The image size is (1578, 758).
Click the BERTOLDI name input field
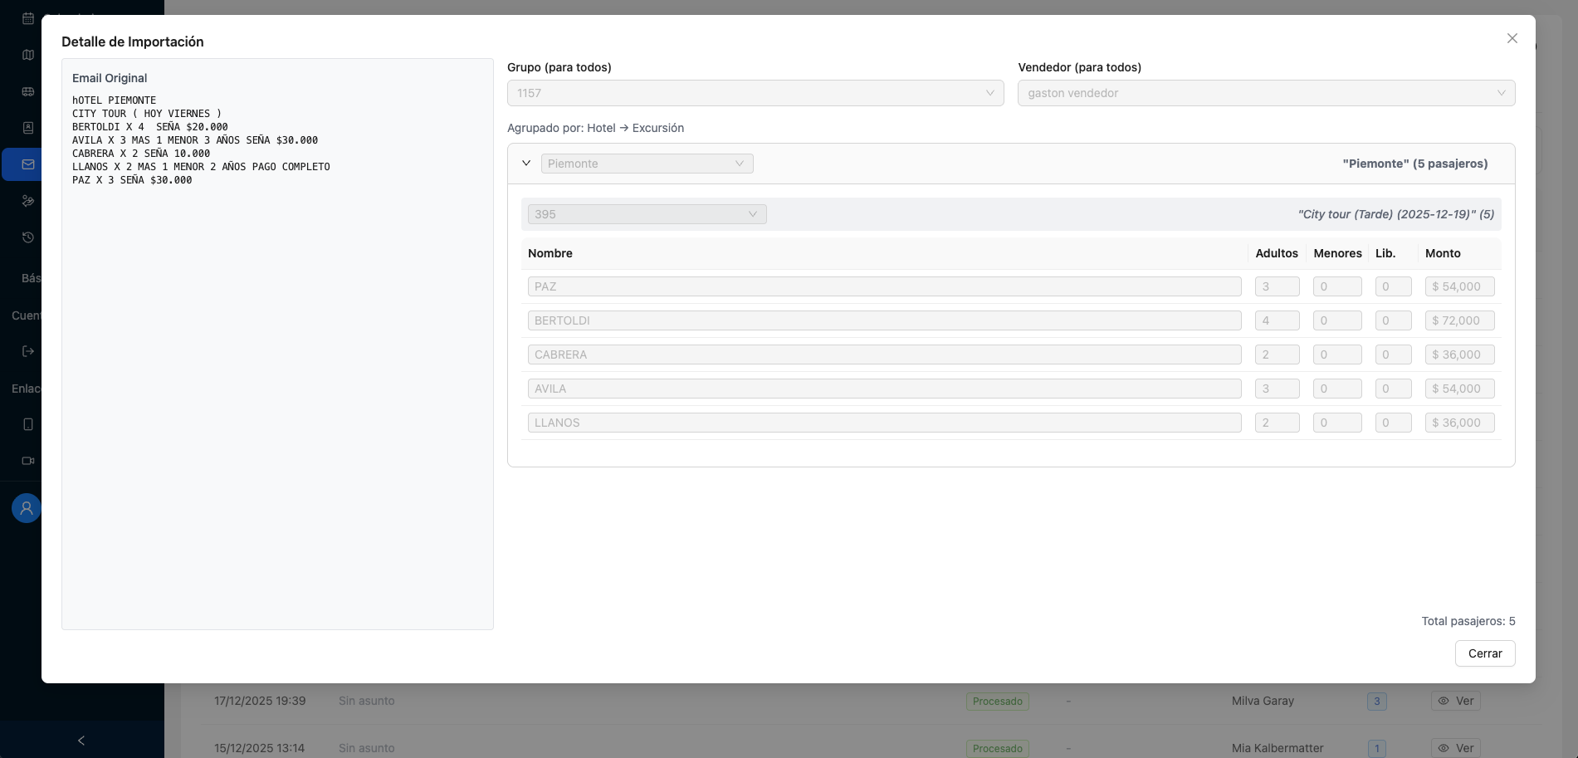point(884,320)
